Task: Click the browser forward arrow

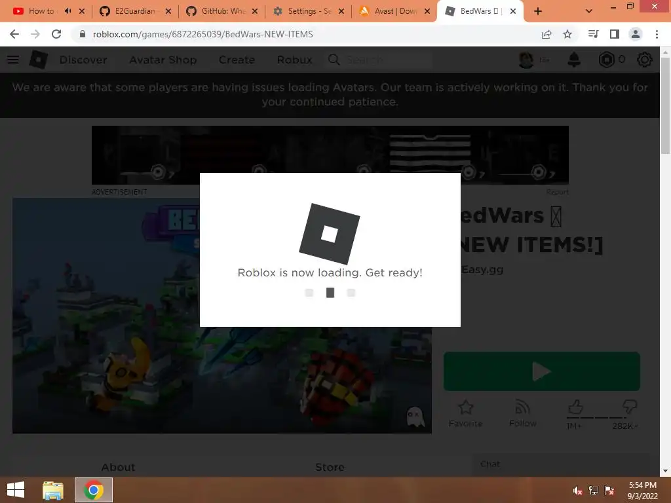Action: point(35,34)
